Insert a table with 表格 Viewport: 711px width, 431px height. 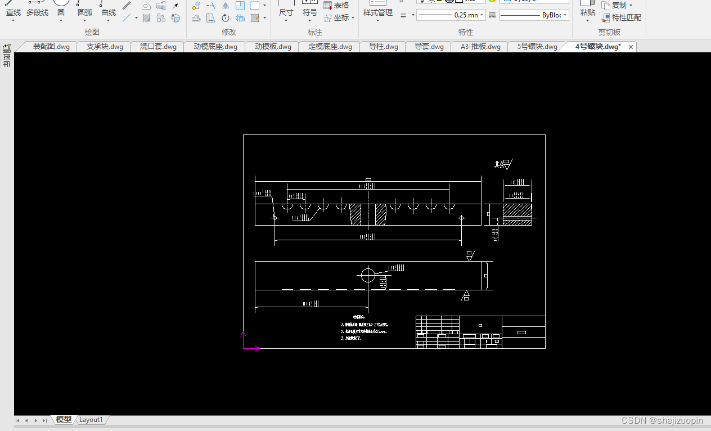tap(336, 5)
